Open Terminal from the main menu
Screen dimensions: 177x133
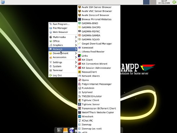tap(63, 70)
